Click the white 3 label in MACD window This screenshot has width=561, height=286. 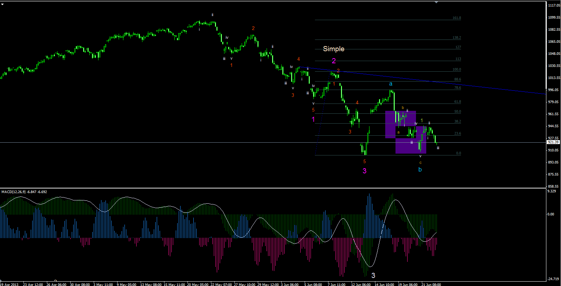pyautogui.click(x=373, y=275)
